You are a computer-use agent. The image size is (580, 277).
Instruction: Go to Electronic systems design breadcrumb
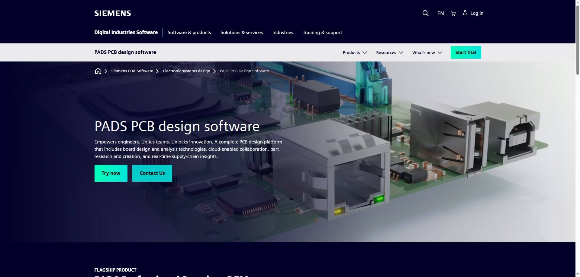[186, 71]
